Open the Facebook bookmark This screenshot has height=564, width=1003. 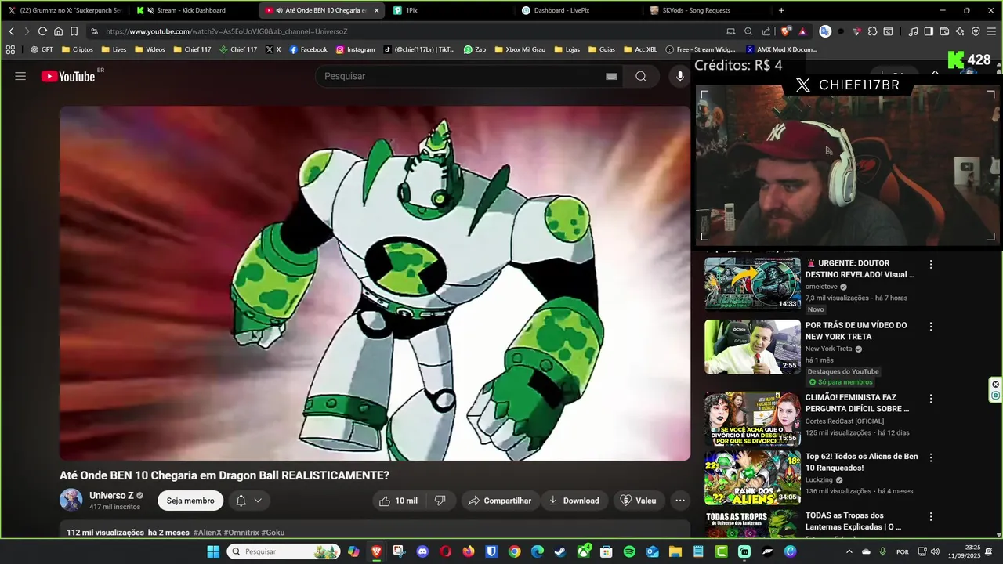click(309, 49)
